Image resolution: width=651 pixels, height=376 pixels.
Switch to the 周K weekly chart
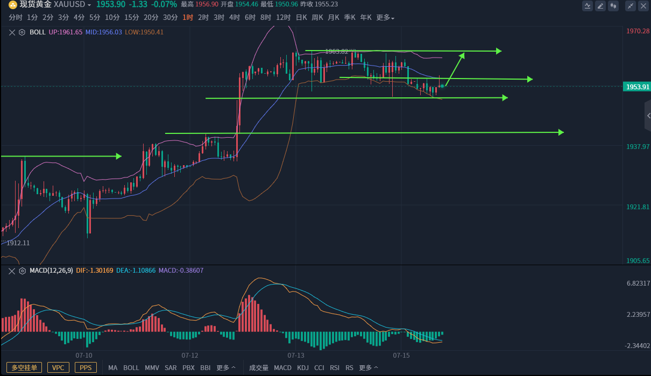click(317, 17)
